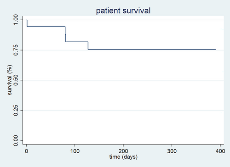The height and width of the screenshot is (167, 230).
Task: Click the curve drop near day 80
Action: [65, 34]
